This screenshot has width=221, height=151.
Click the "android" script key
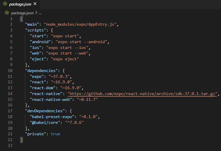(x=40, y=42)
